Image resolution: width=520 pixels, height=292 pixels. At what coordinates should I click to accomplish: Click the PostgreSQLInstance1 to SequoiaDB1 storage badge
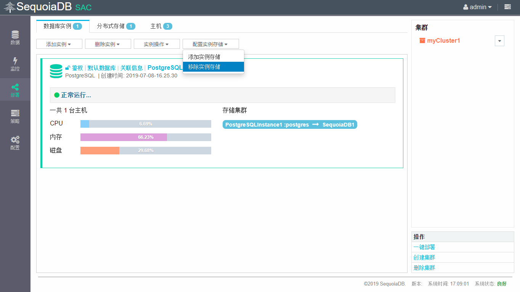pyautogui.click(x=290, y=125)
